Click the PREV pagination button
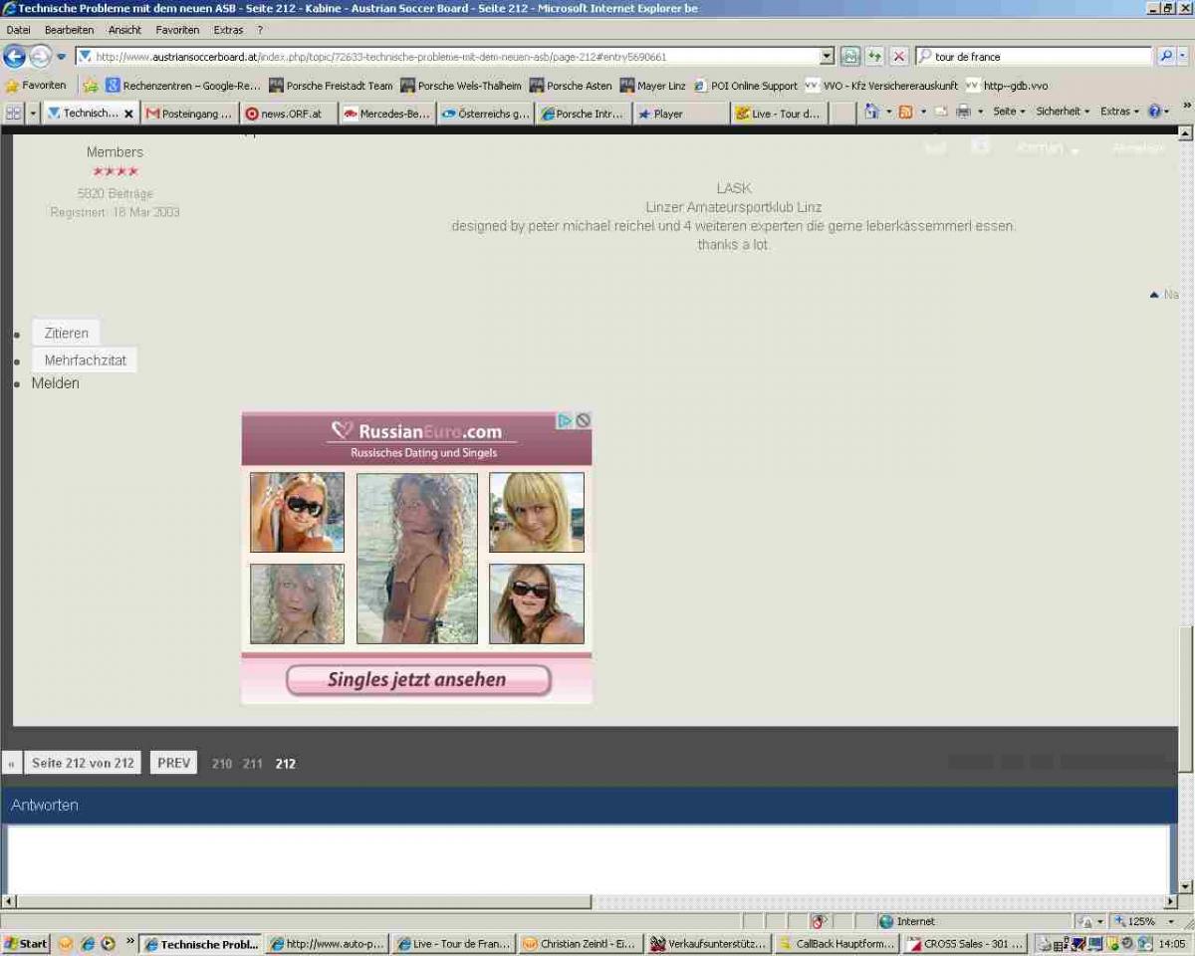The image size is (1195, 956). click(173, 763)
